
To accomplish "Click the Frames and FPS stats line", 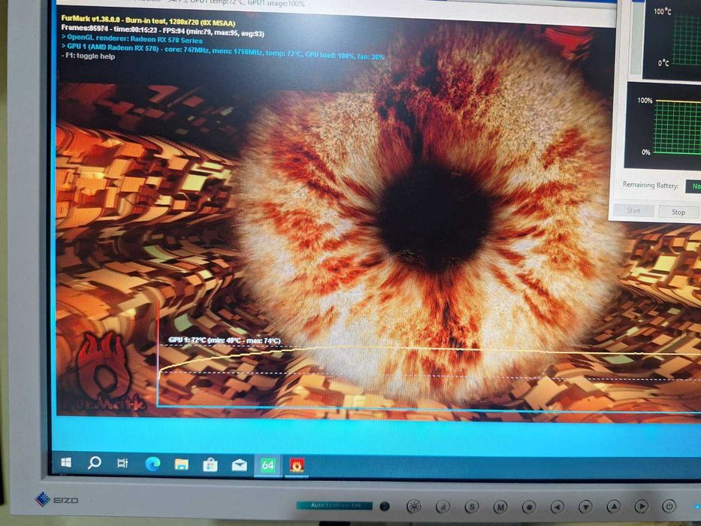I will (x=163, y=30).
